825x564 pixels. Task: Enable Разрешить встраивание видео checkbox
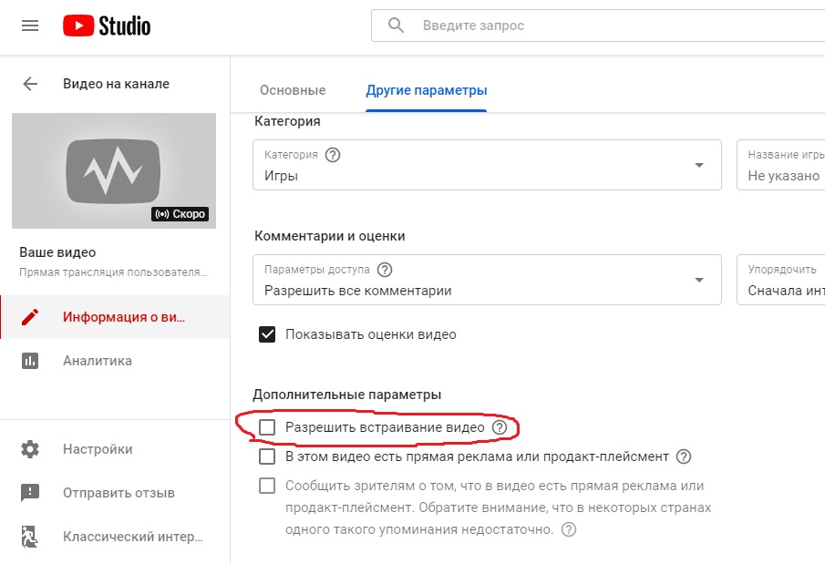[267, 427]
